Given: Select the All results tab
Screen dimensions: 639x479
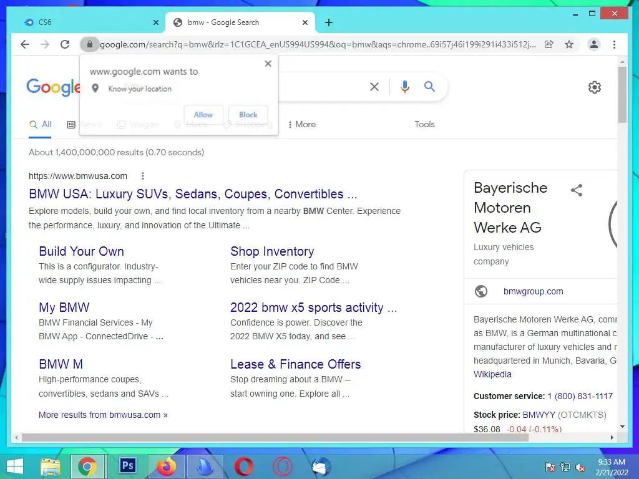Looking at the screenshot, I should 40,125.
